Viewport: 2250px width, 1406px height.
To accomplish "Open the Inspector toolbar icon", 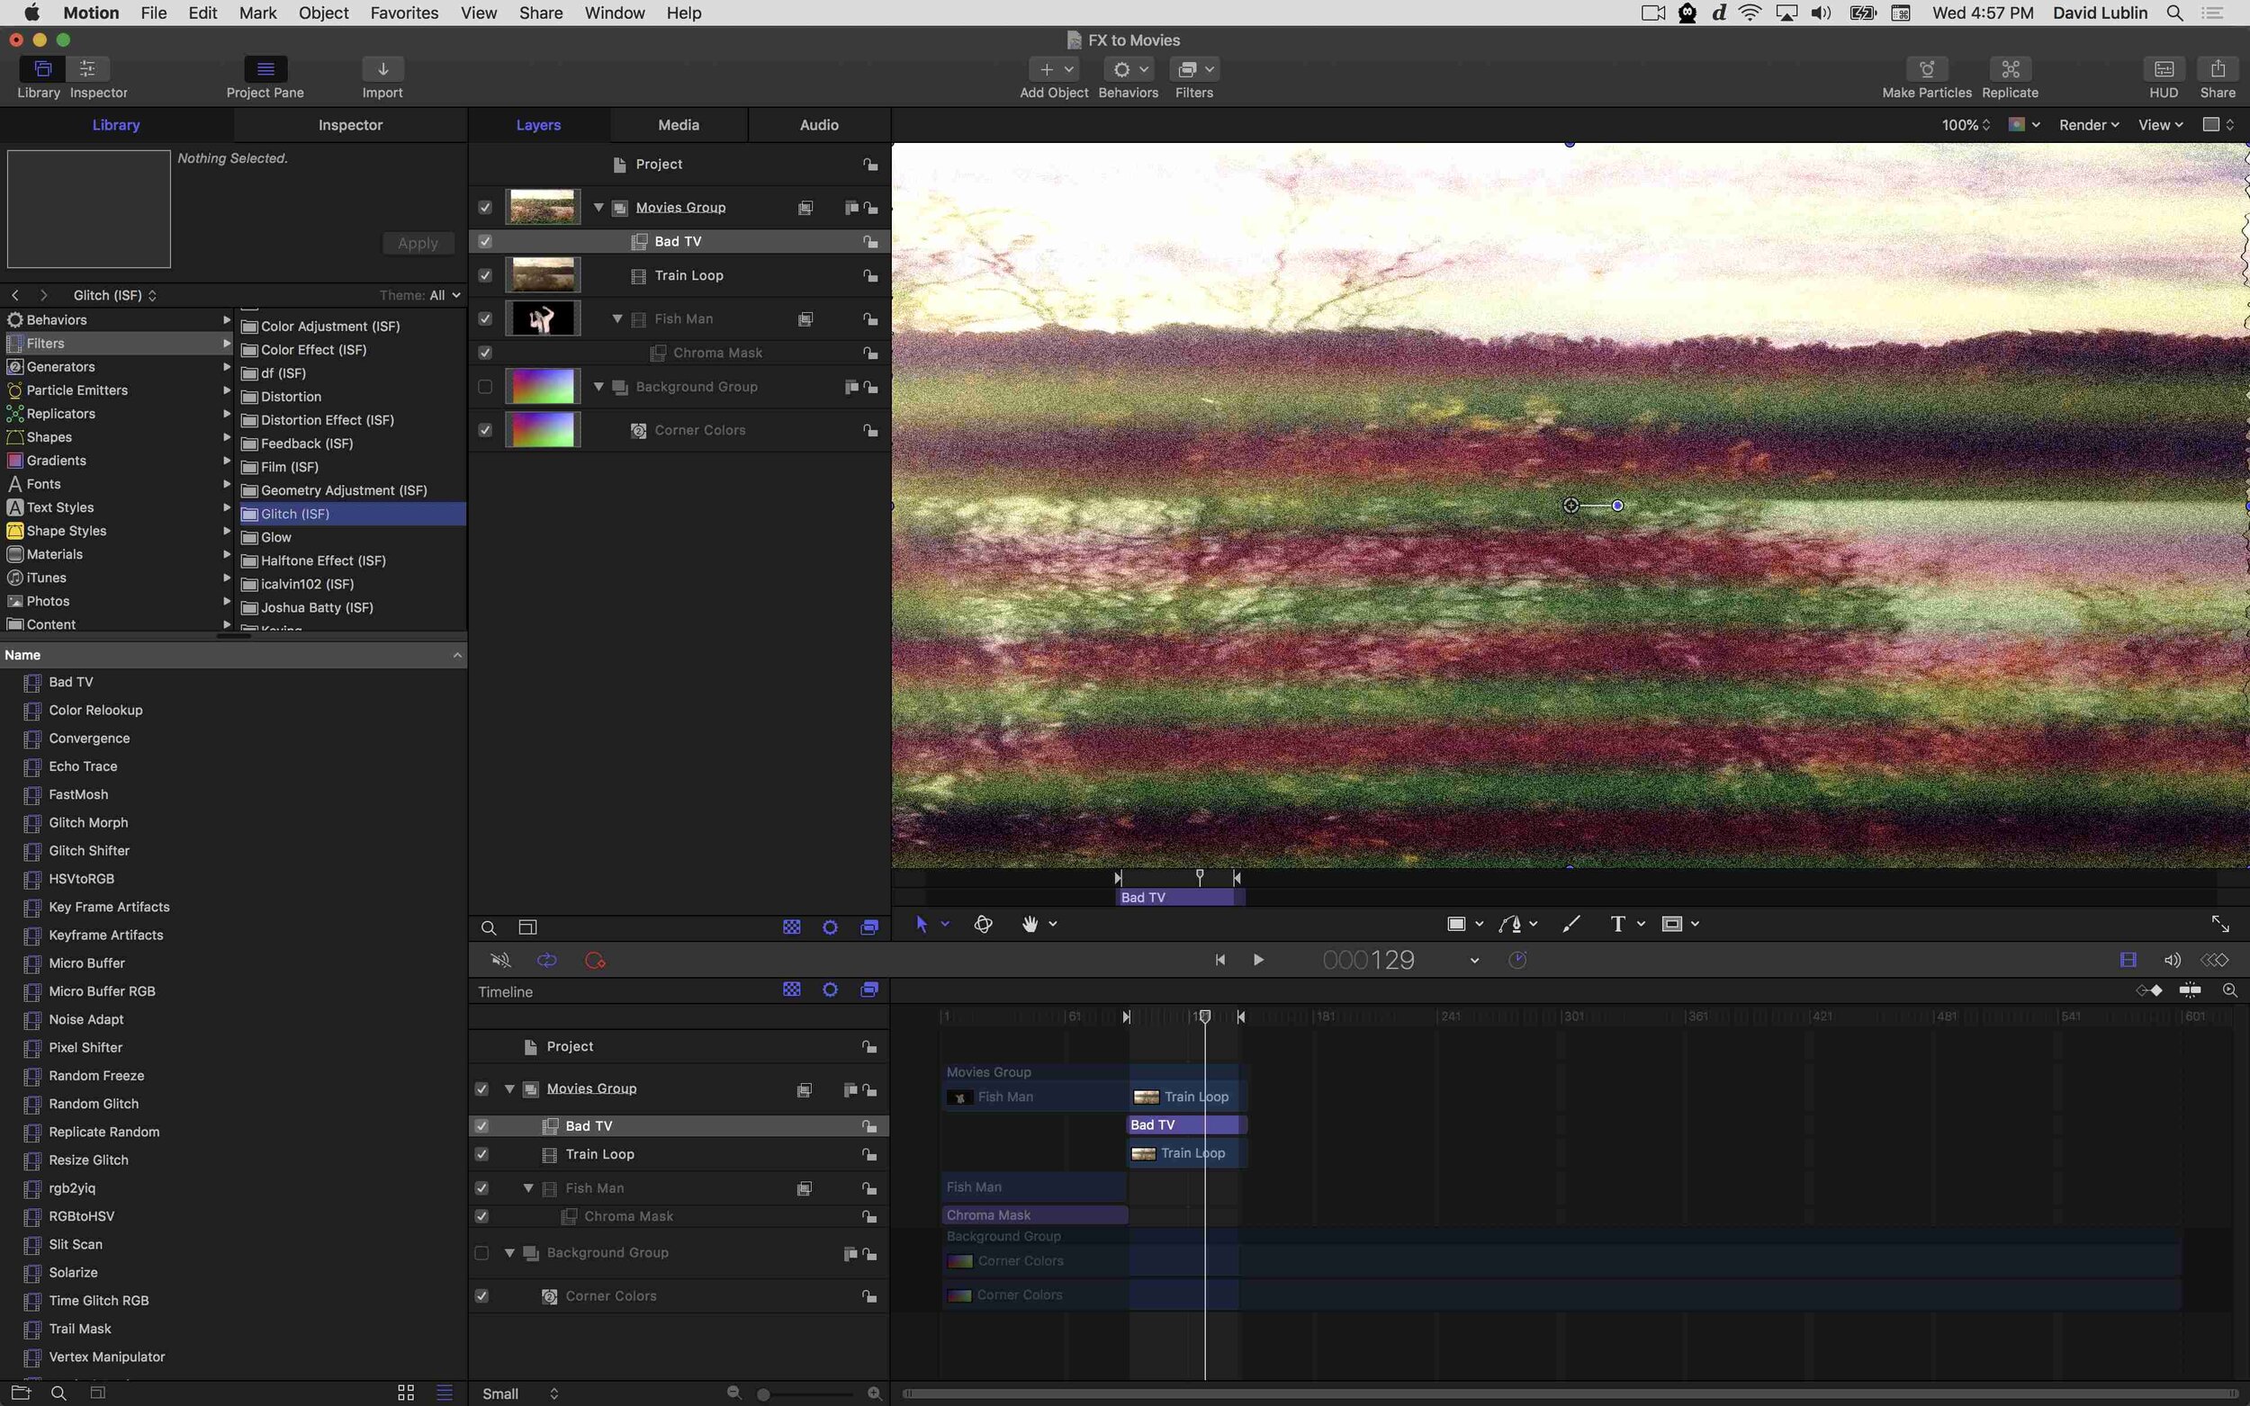I will click(x=87, y=68).
